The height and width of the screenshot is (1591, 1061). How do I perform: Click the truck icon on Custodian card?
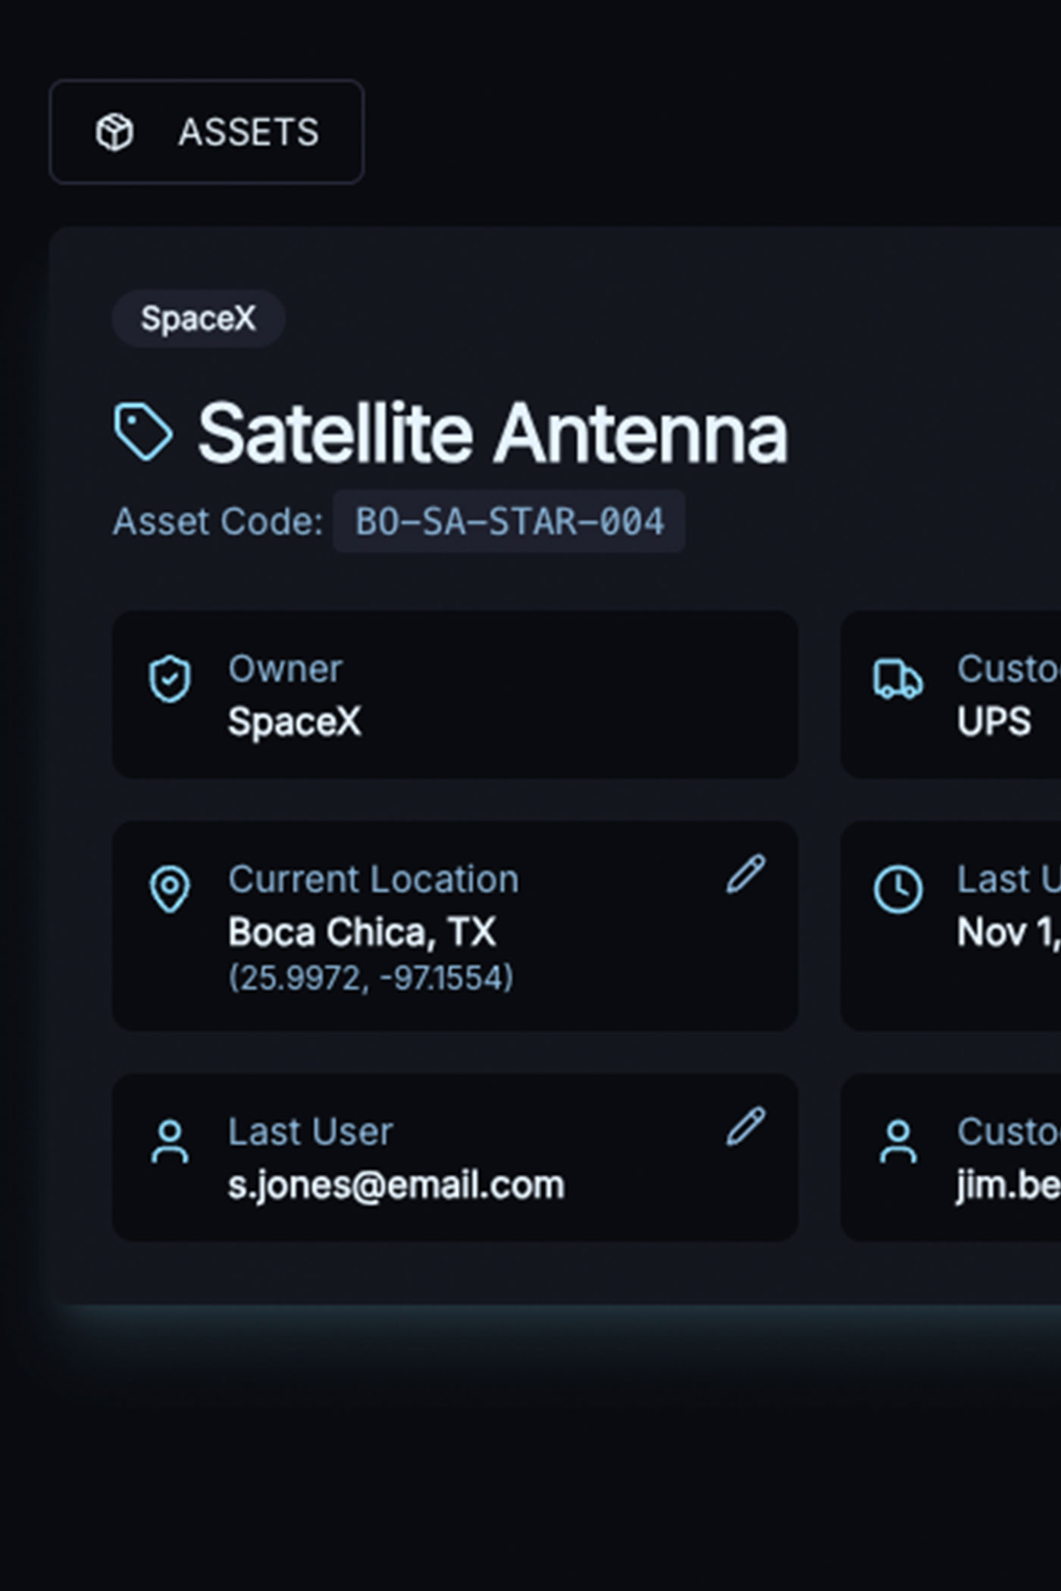click(897, 679)
